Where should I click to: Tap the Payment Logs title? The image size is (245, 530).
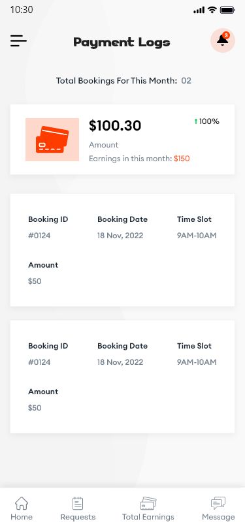coord(122,42)
